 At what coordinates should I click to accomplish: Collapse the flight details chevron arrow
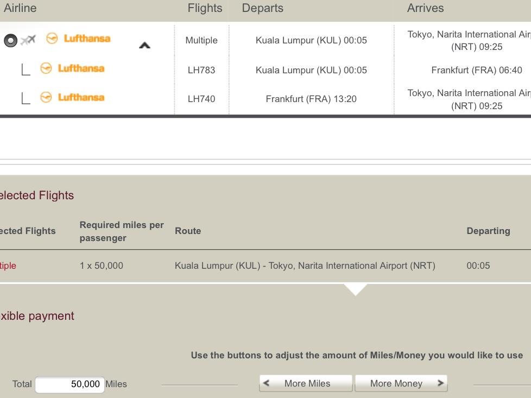144,46
